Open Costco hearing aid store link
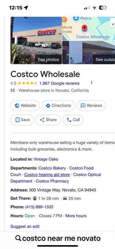Viewport: 115px width, 249px height. [47, 175]
